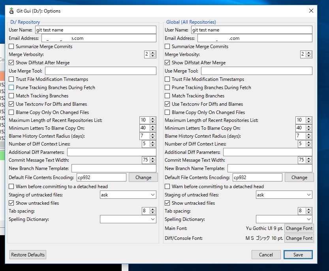The image size is (329, 271).
Task: Uncheck Show Diffstat After Merge in Global
Action: [x=167, y=63]
